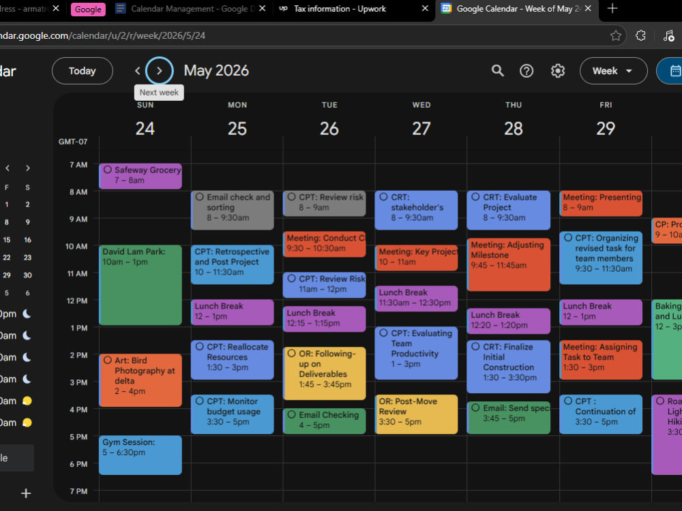Close the Calendar Management tab
This screenshot has height=511, width=682.
click(263, 8)
